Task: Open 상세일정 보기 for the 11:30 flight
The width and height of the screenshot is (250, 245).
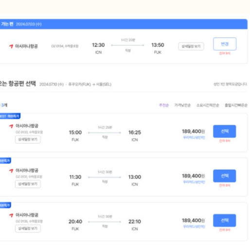Action: pos(28,184)
